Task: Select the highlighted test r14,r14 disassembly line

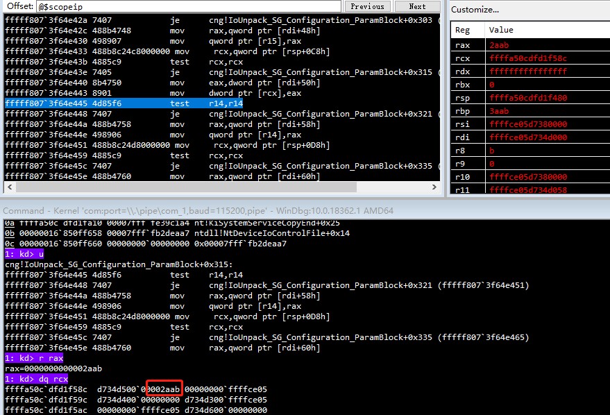Action: tap(124, 103)
